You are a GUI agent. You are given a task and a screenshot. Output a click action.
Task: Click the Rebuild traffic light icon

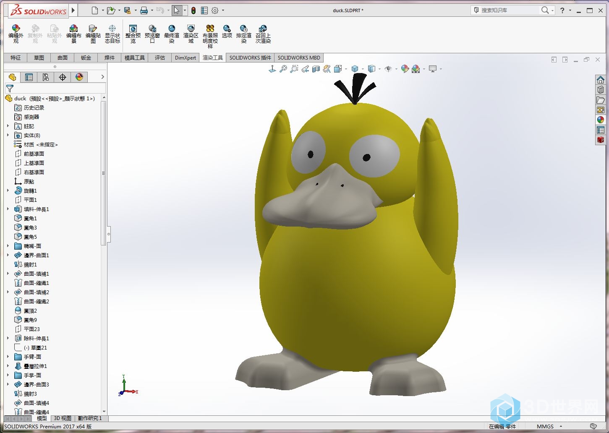tap(193, 10)
